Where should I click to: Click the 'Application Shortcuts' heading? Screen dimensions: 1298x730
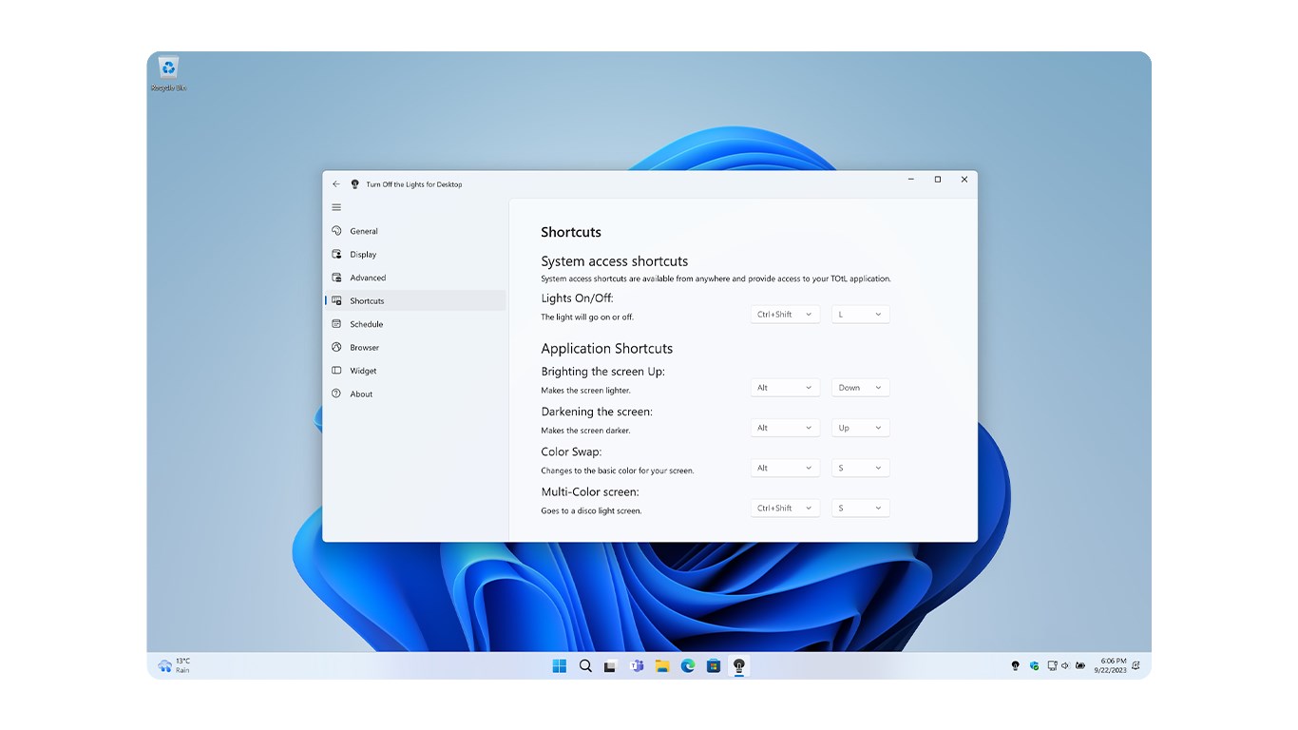[607, 349]
